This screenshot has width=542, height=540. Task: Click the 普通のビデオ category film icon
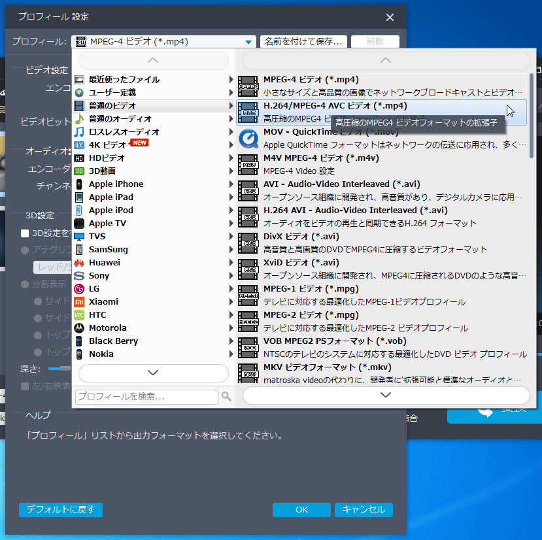pyautogui.click(x=79, y=106)
